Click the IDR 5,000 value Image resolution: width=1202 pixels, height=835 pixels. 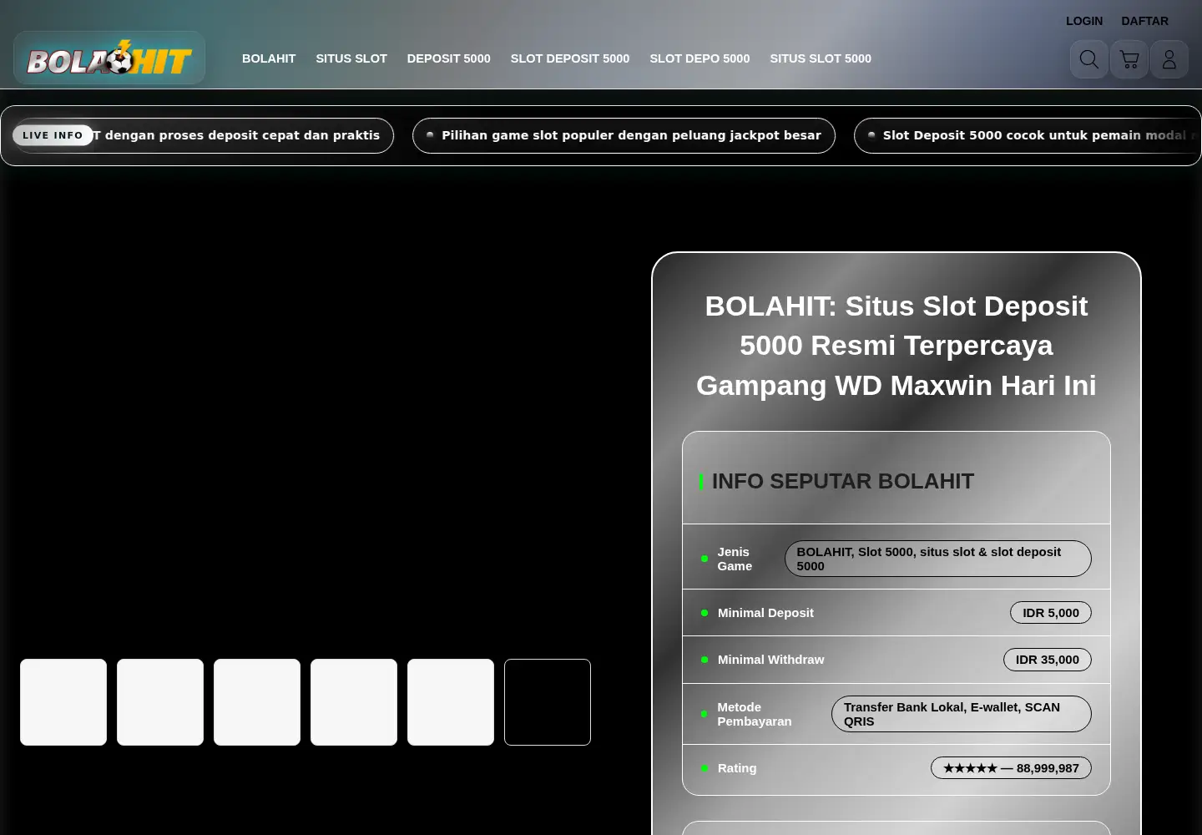[1051, 613]
